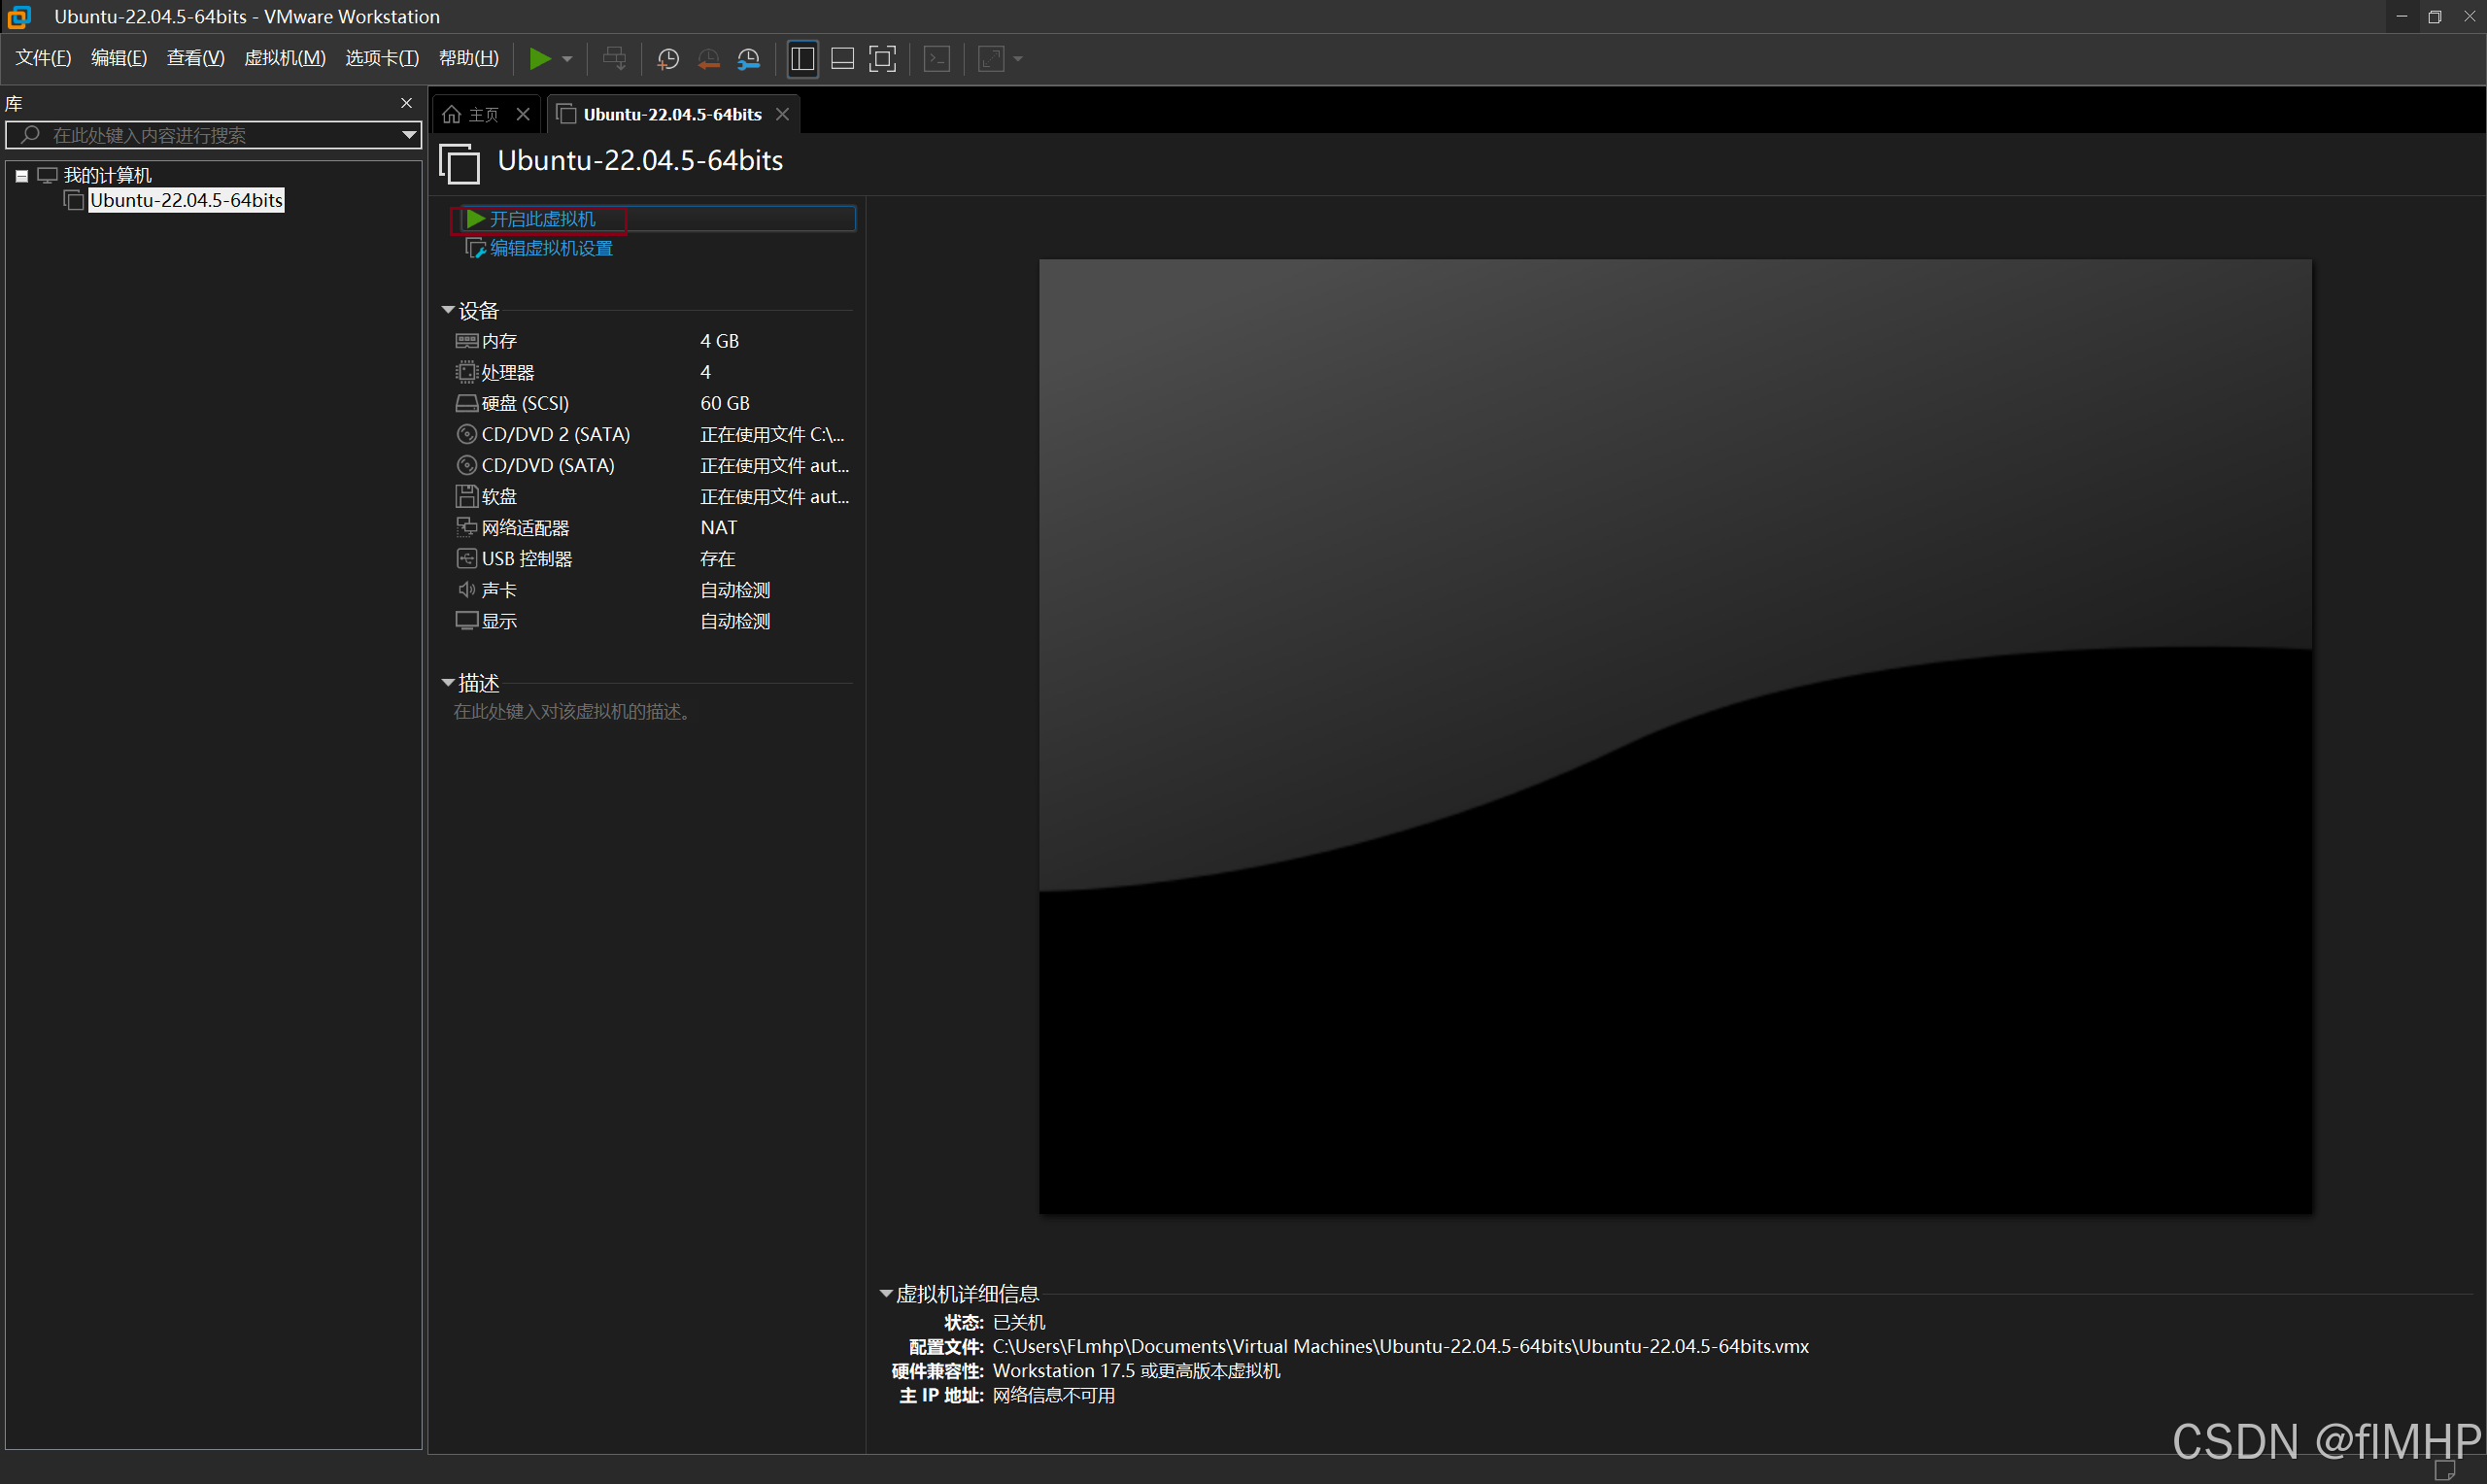Click the take snapshot clock icon
Viewport: 2487px width, 1484px height.
click(668, 59)
